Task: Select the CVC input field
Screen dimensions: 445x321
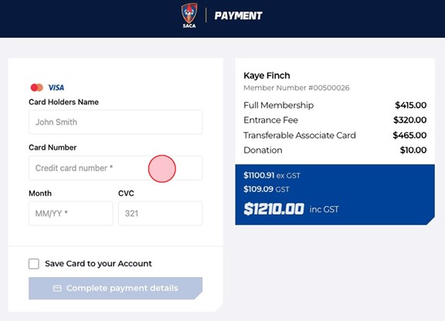Action: 161,213
